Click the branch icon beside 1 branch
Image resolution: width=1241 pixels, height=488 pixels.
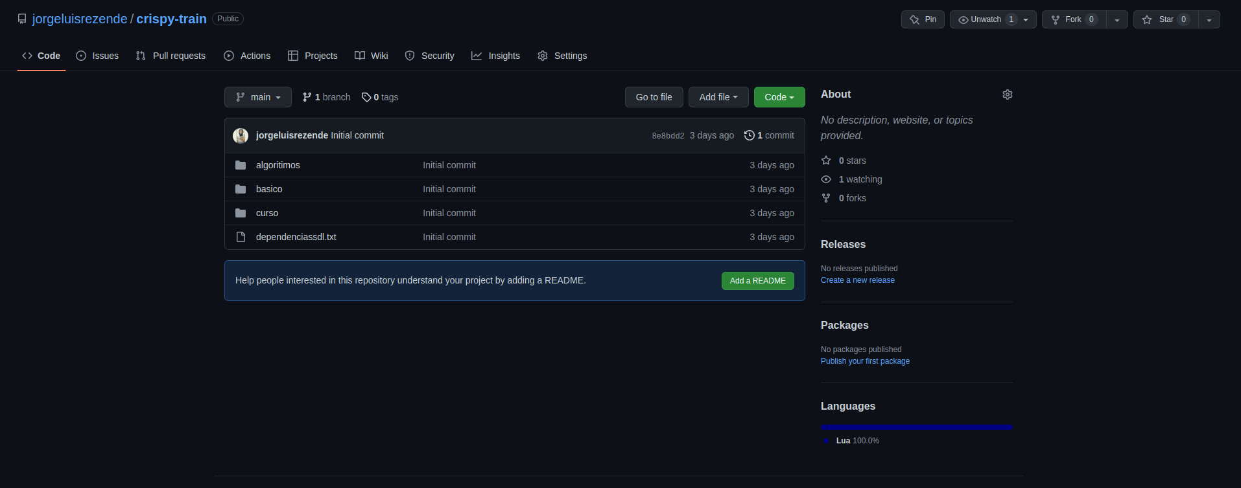tap(307, 97)
